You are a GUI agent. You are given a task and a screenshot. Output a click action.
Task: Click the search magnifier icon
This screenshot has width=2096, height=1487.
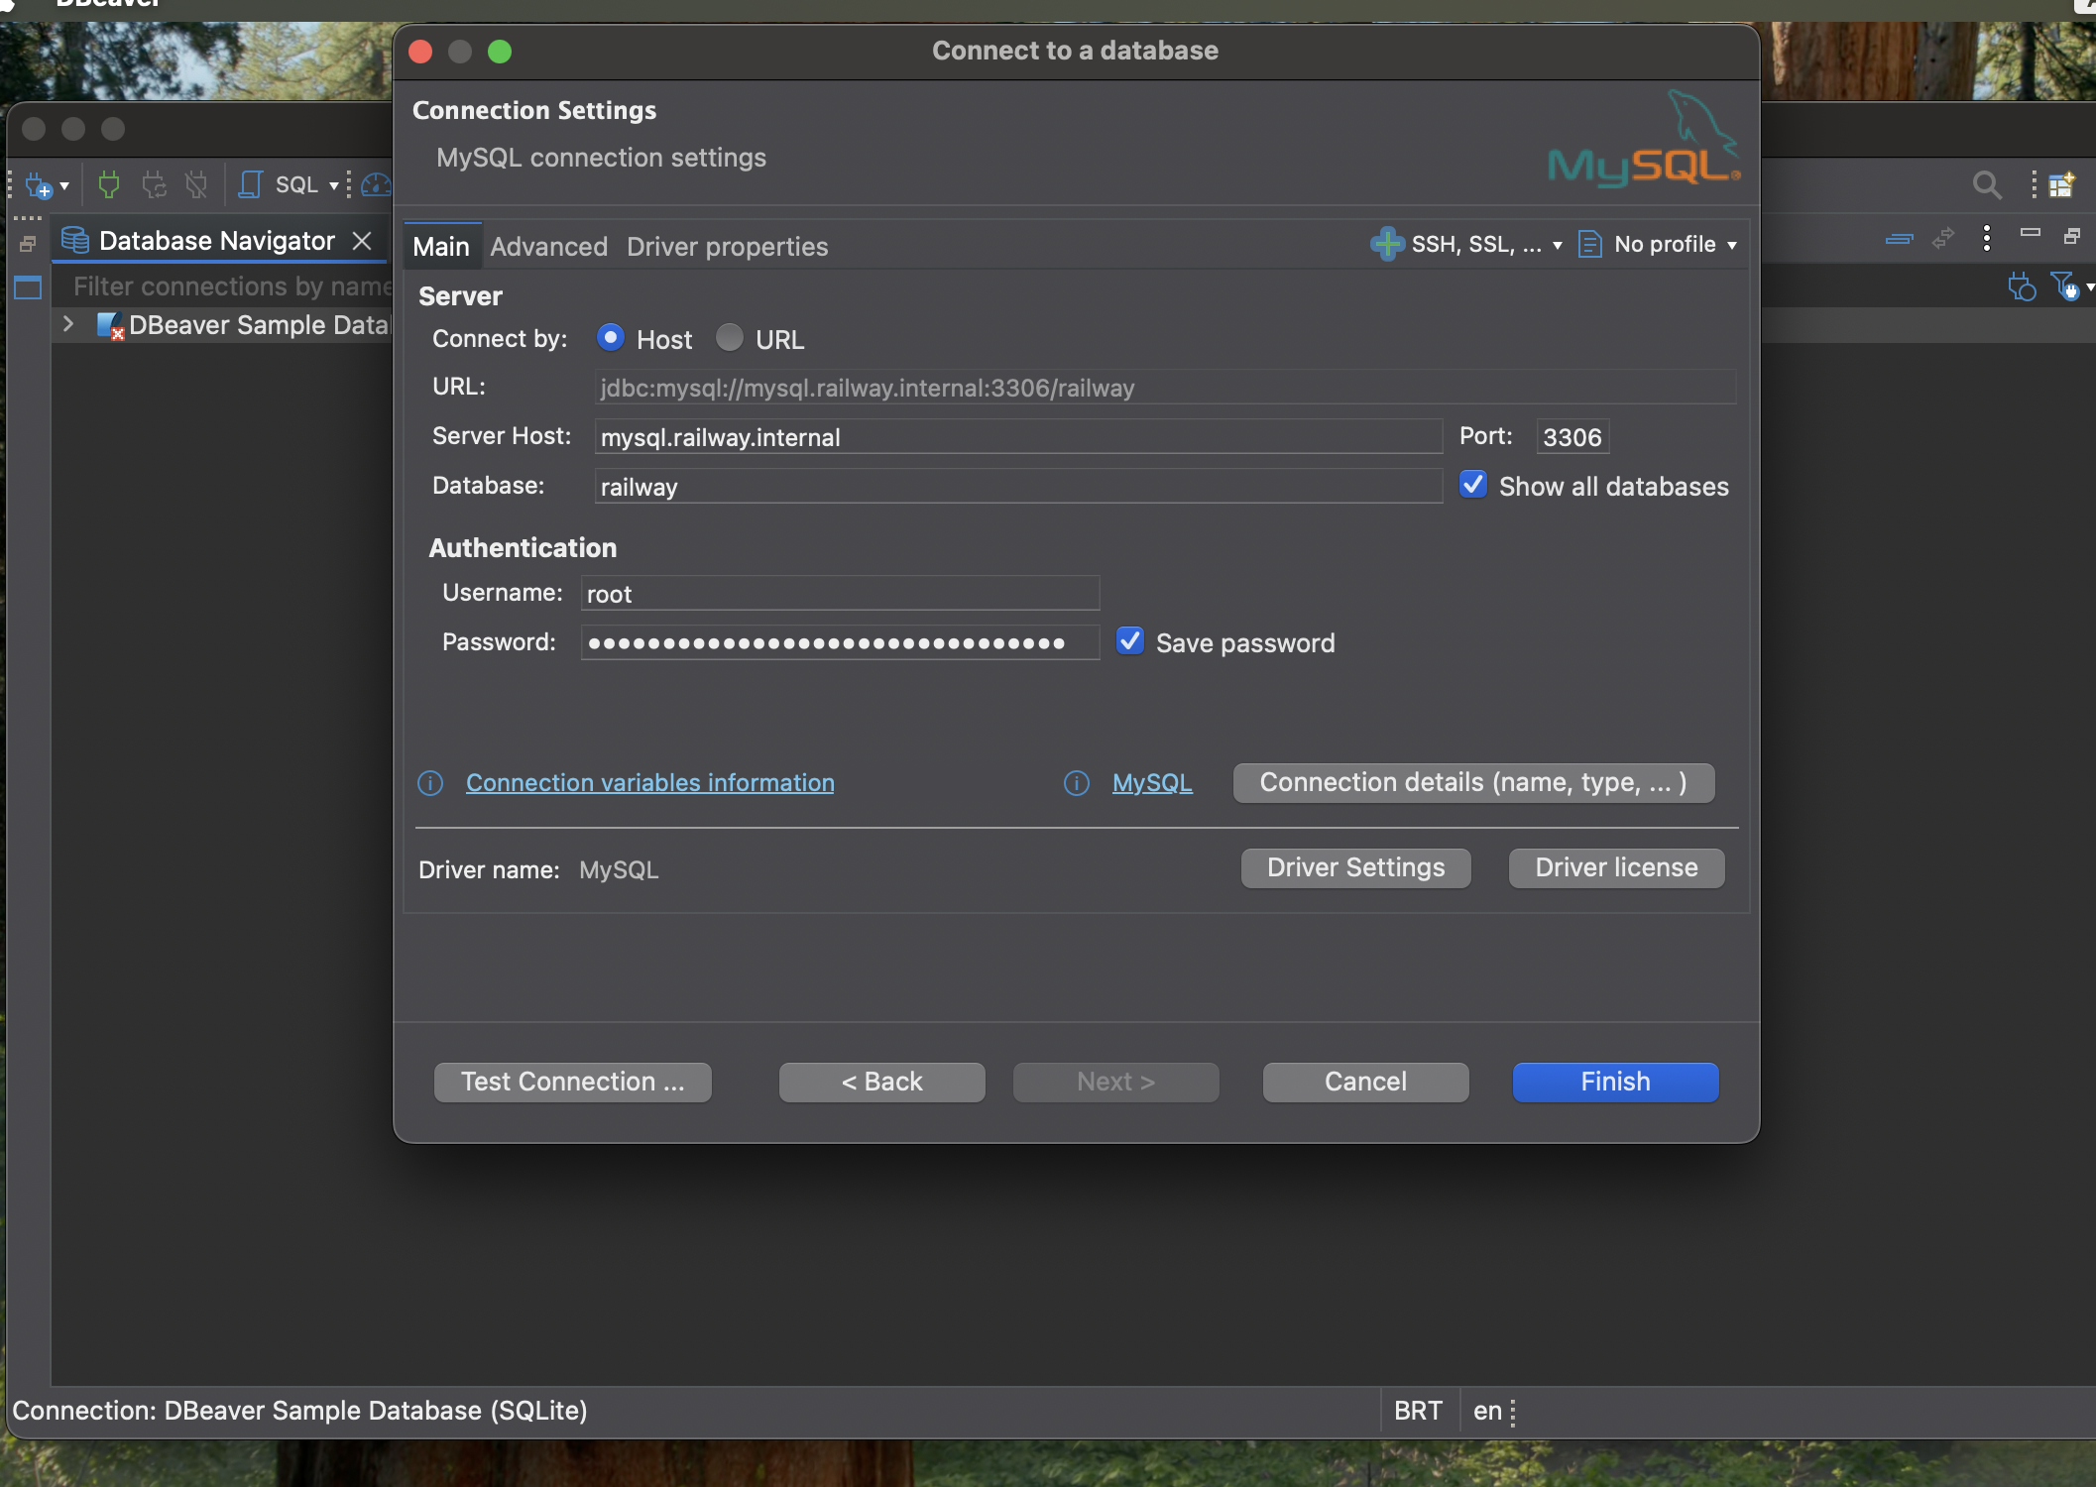click(x=1986, y=184)
